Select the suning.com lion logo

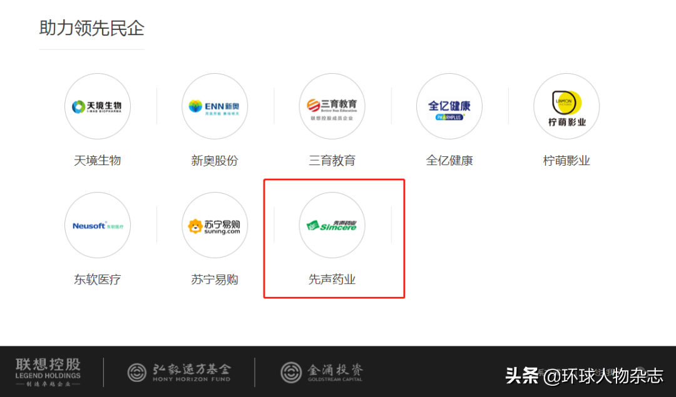tap(215, 225)
